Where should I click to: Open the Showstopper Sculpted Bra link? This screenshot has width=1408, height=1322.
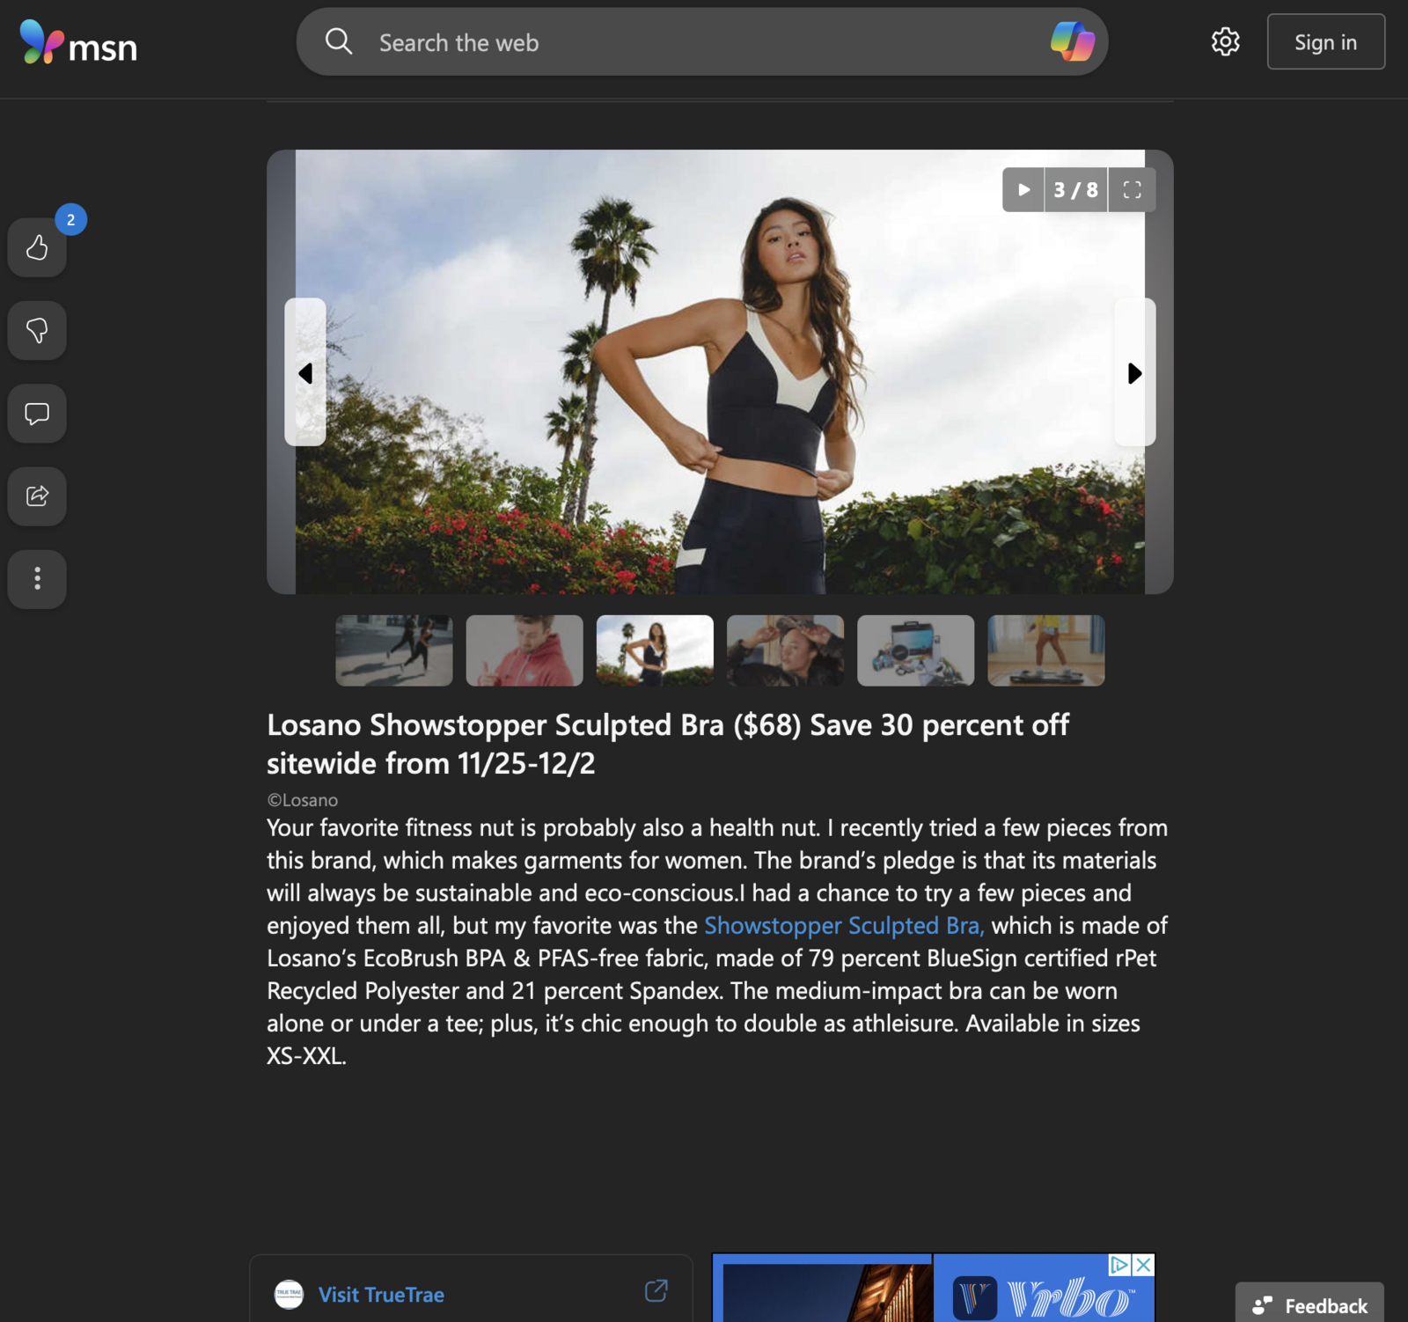tap(844, 925)
